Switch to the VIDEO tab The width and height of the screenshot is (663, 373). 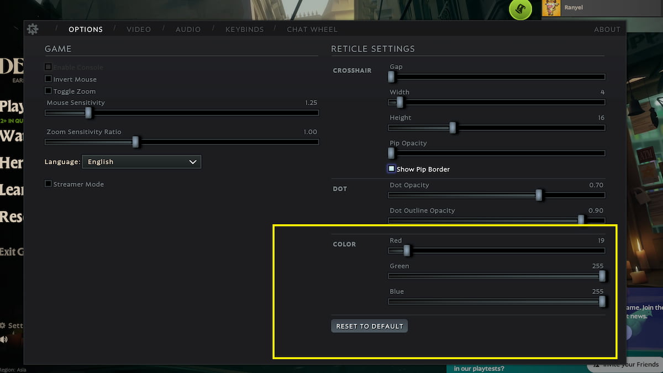pos(139,29)
